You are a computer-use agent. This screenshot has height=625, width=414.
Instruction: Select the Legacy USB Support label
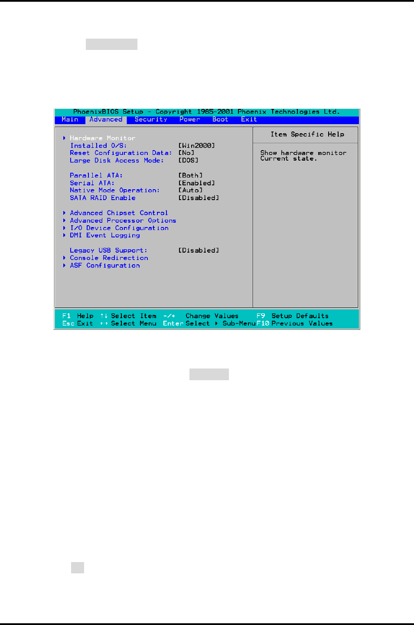tap(108, 250)
